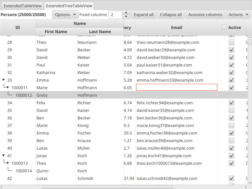Decrease fixed columns with down arrow
This screenshot has height=189, width=252.
(126, 17)
